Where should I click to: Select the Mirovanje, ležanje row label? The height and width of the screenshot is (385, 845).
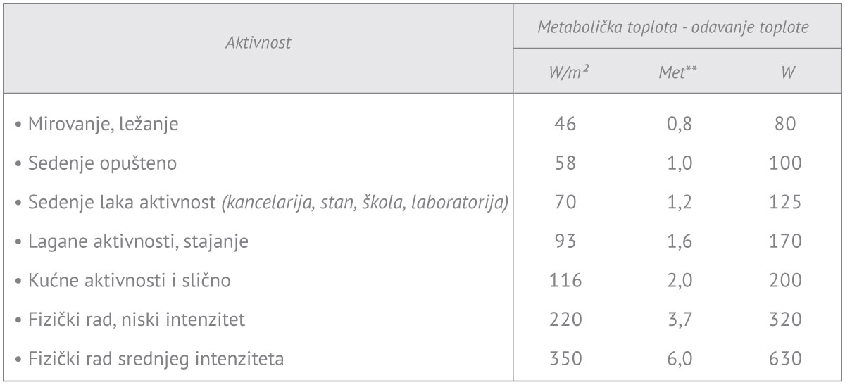pyautogui.click(x=96, y=125)
